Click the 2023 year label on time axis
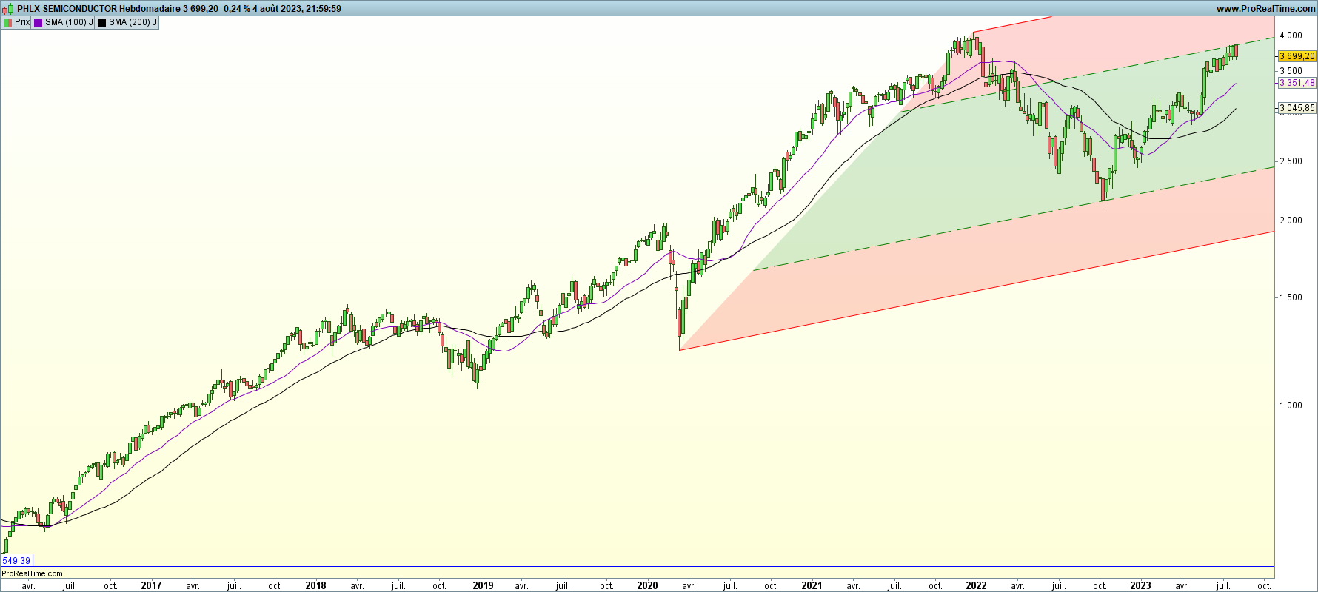 1140,585
